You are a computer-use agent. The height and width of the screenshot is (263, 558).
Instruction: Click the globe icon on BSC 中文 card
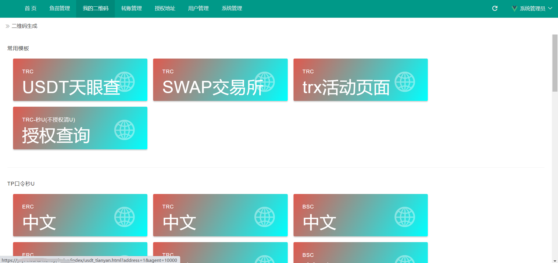pos(405,217)
